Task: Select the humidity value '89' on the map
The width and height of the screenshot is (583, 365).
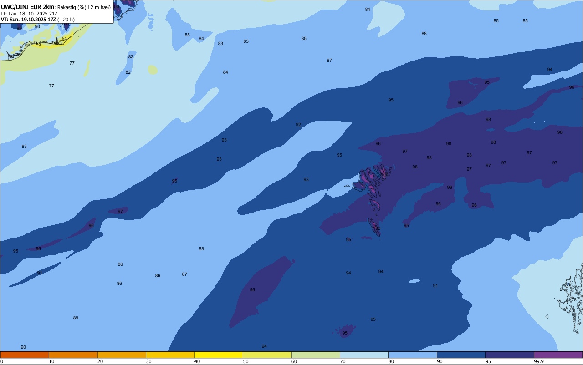Action: click(76, 318)
